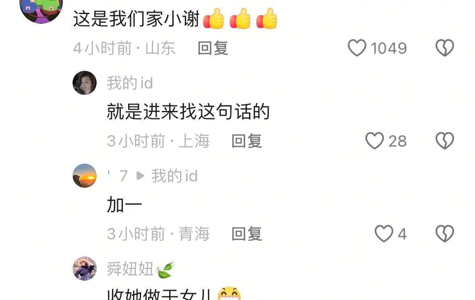Like the 加一 reply

pos(384,234)
